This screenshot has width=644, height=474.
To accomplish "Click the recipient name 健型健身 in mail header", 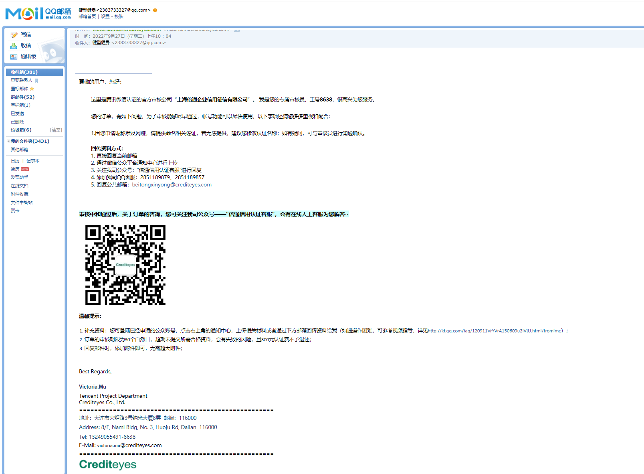I will click(101, 43).
